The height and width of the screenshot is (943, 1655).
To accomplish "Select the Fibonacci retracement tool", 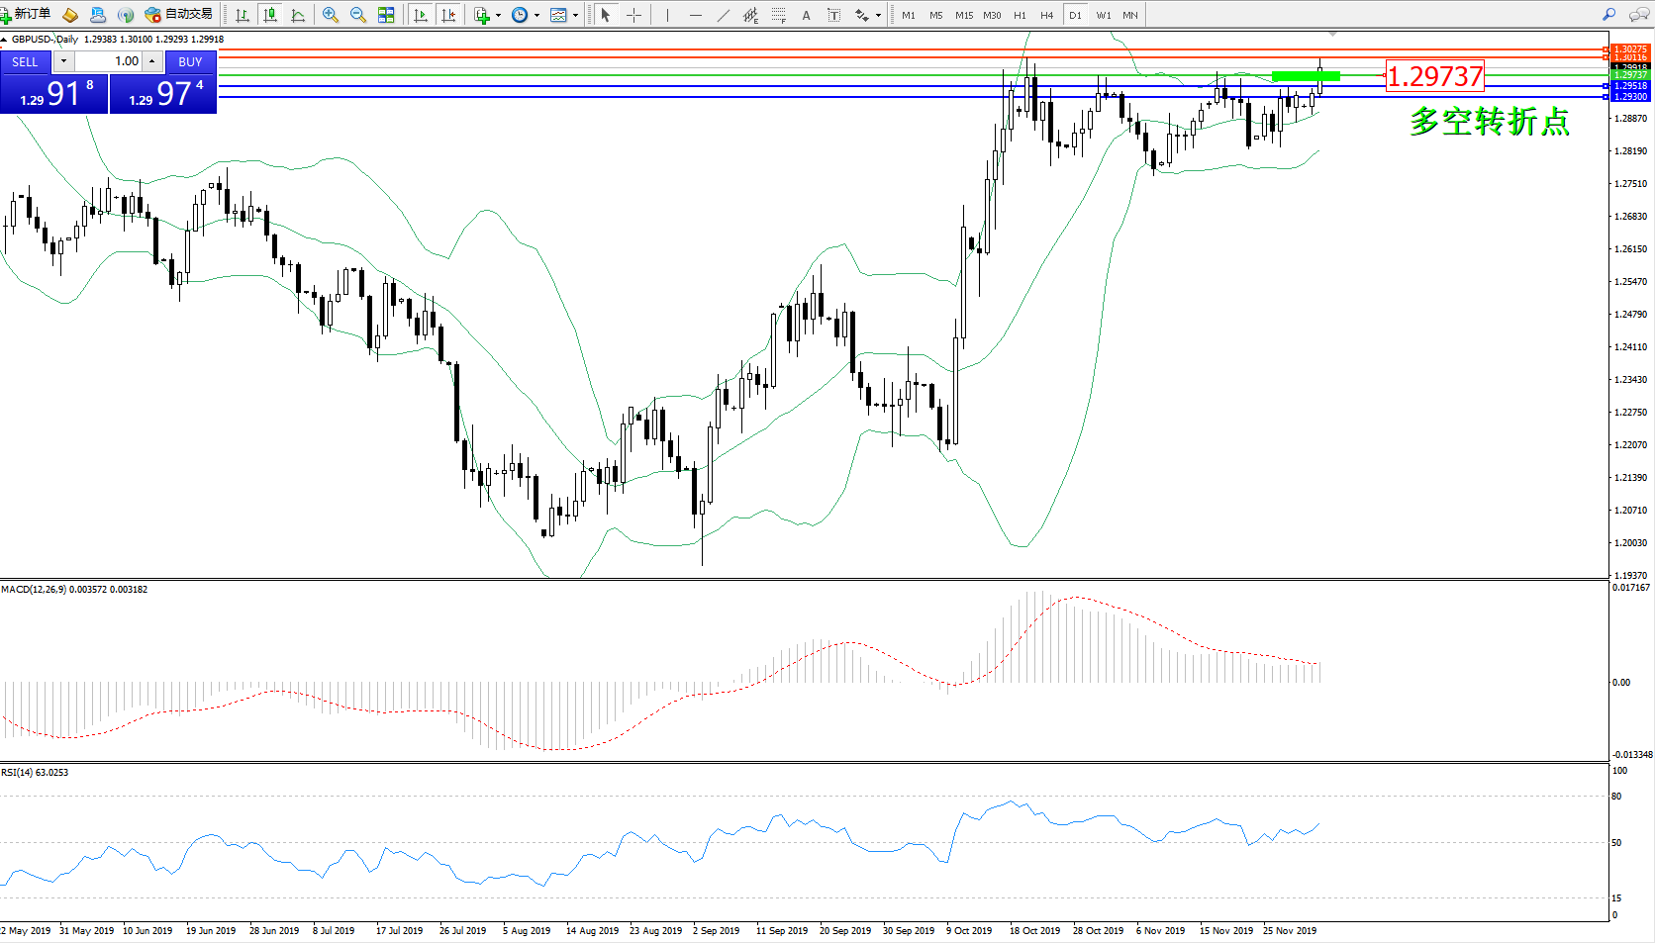I will [x=779, y=15].
